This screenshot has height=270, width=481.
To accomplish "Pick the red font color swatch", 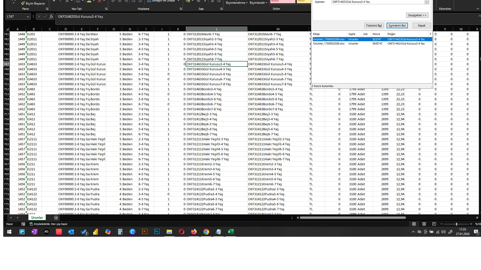I will tap(99, 1).
